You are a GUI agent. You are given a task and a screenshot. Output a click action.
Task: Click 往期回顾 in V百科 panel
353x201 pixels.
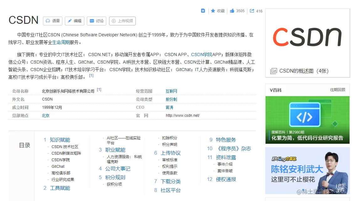point(337,90)
